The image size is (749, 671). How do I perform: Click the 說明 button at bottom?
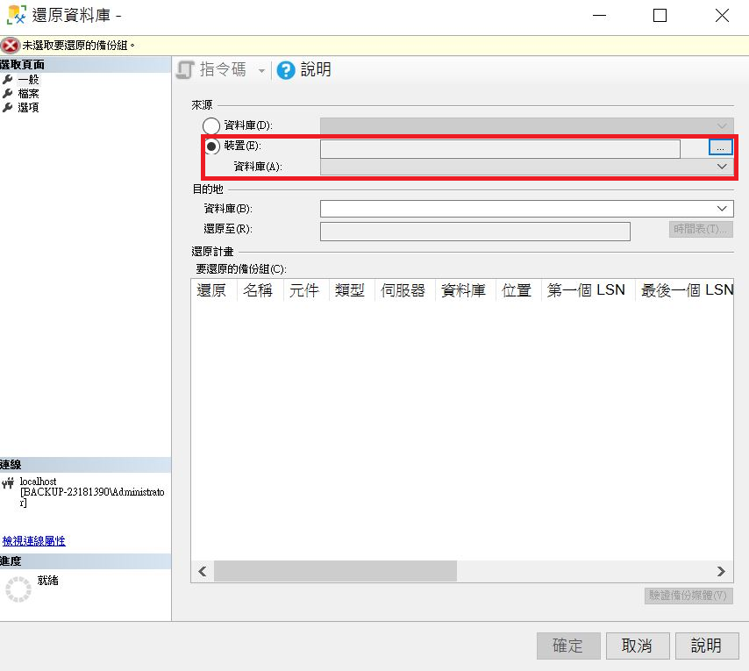707,646
